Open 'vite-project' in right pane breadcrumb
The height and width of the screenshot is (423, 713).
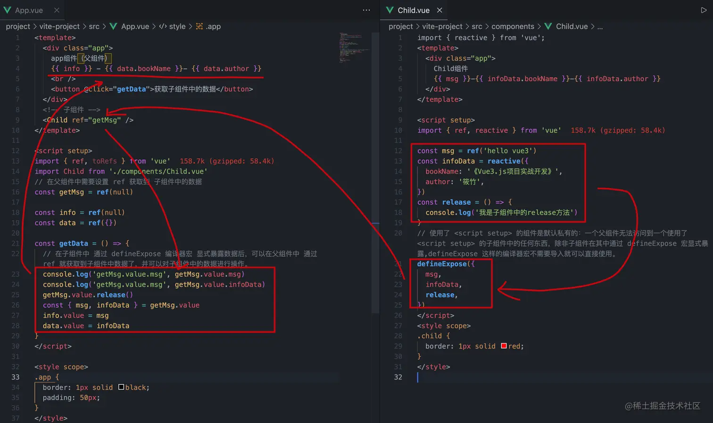tap(442, 26)
